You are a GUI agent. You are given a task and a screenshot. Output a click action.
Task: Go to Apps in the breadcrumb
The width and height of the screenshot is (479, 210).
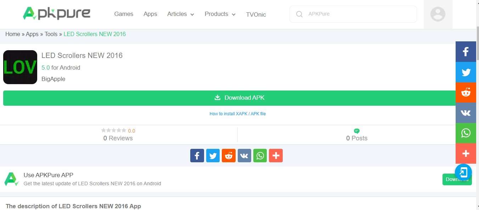[x=32, y=34]
